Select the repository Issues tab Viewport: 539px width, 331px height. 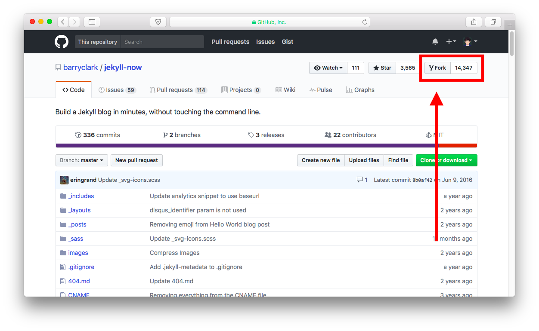[117, 90]
